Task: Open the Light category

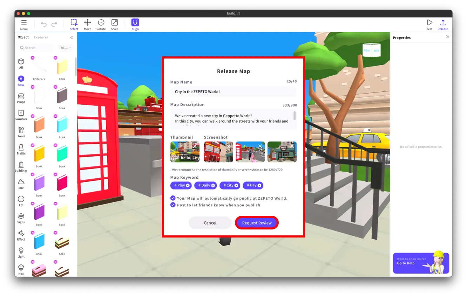Action: click(x=21, y=252)
